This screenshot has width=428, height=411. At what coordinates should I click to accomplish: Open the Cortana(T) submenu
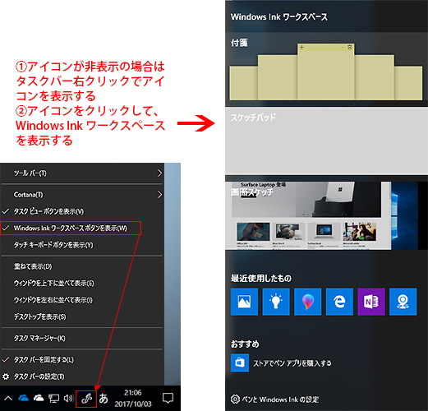coord(82,195)
